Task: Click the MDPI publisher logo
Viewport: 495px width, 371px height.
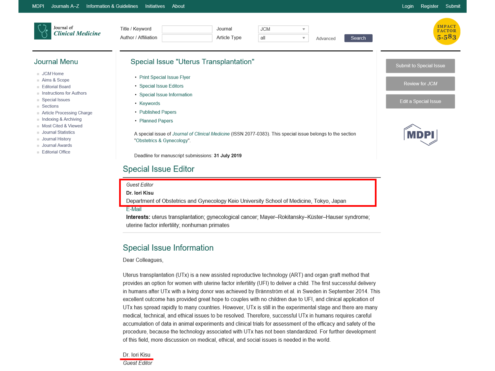Action: (x=420, y=135)
